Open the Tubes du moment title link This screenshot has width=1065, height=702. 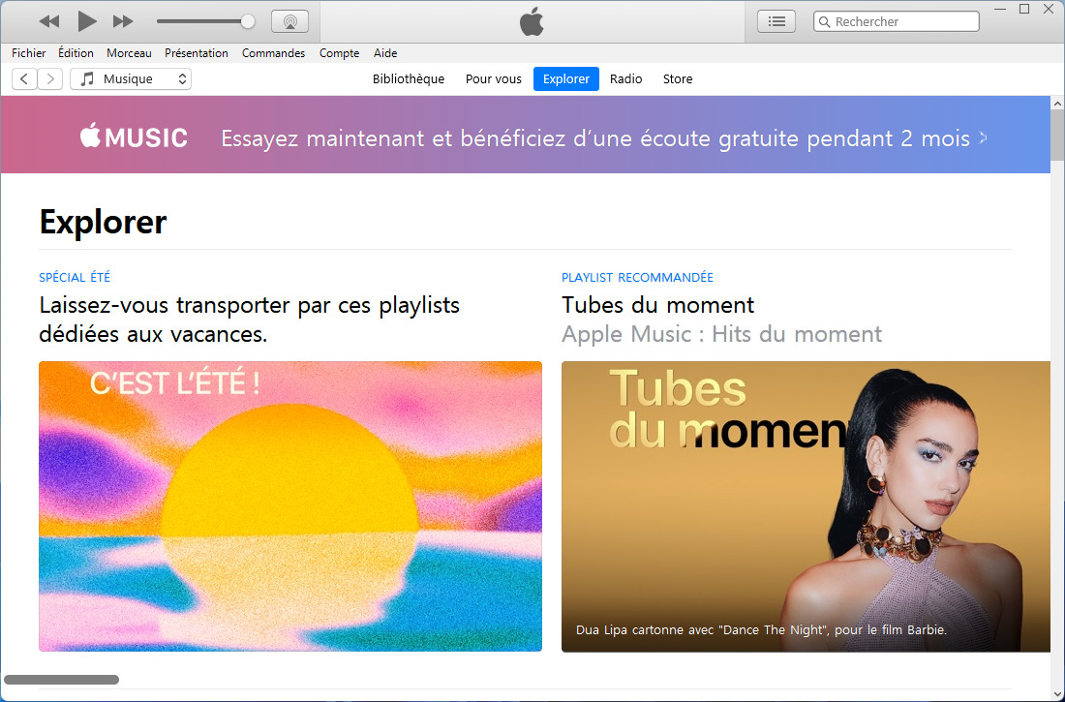[x=657, y=305]
